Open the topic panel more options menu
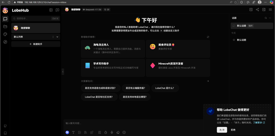This screenshot has width=275, height=136. (x=270, y=18)
